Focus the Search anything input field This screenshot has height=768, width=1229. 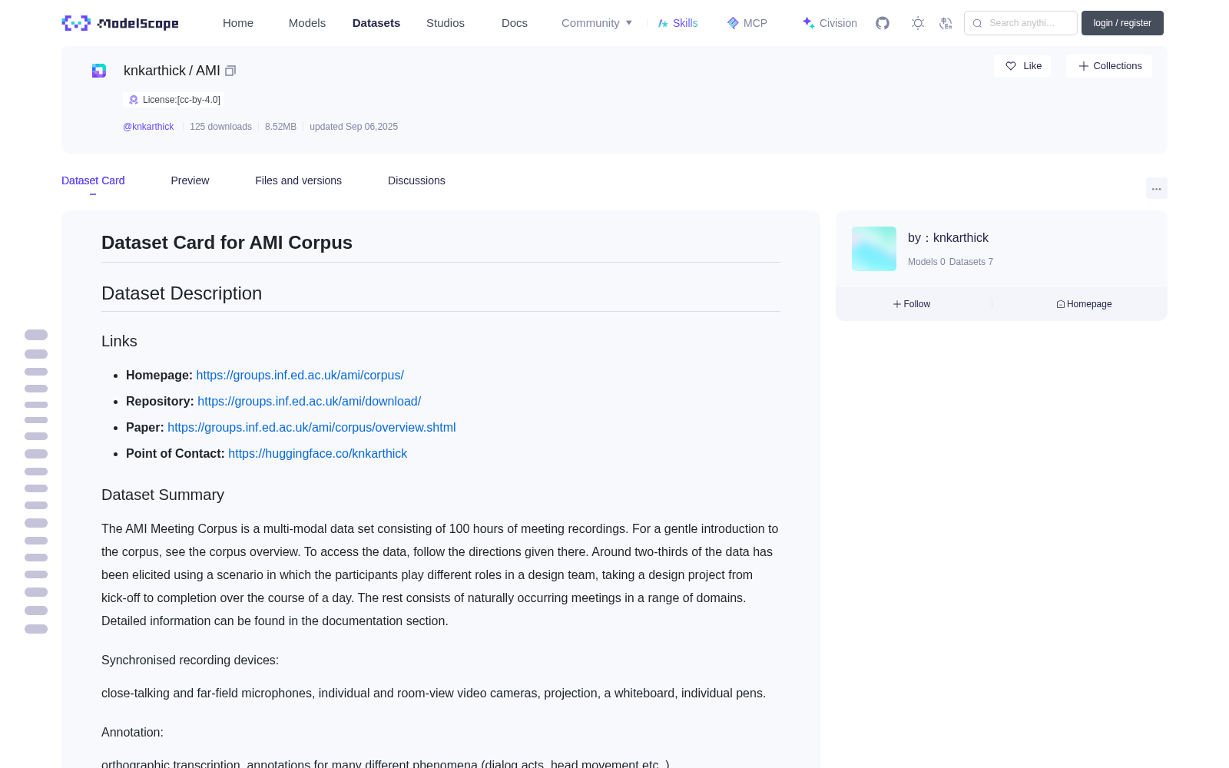click(1021, 23)
